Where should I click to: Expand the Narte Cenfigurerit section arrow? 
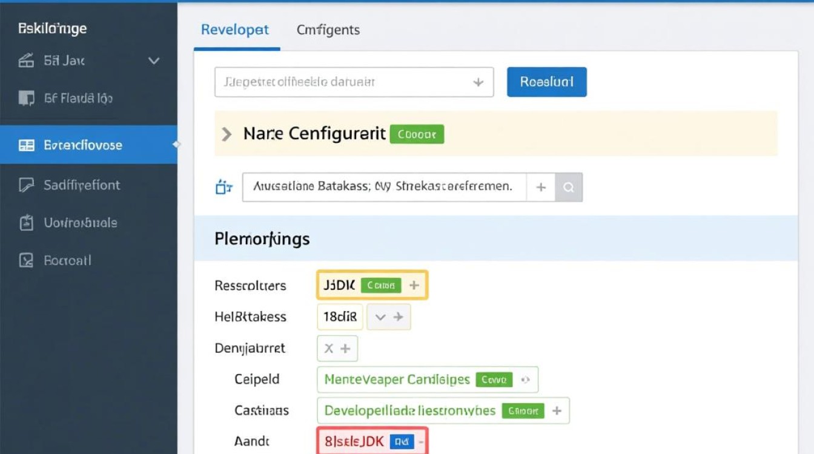click(227, 134)
